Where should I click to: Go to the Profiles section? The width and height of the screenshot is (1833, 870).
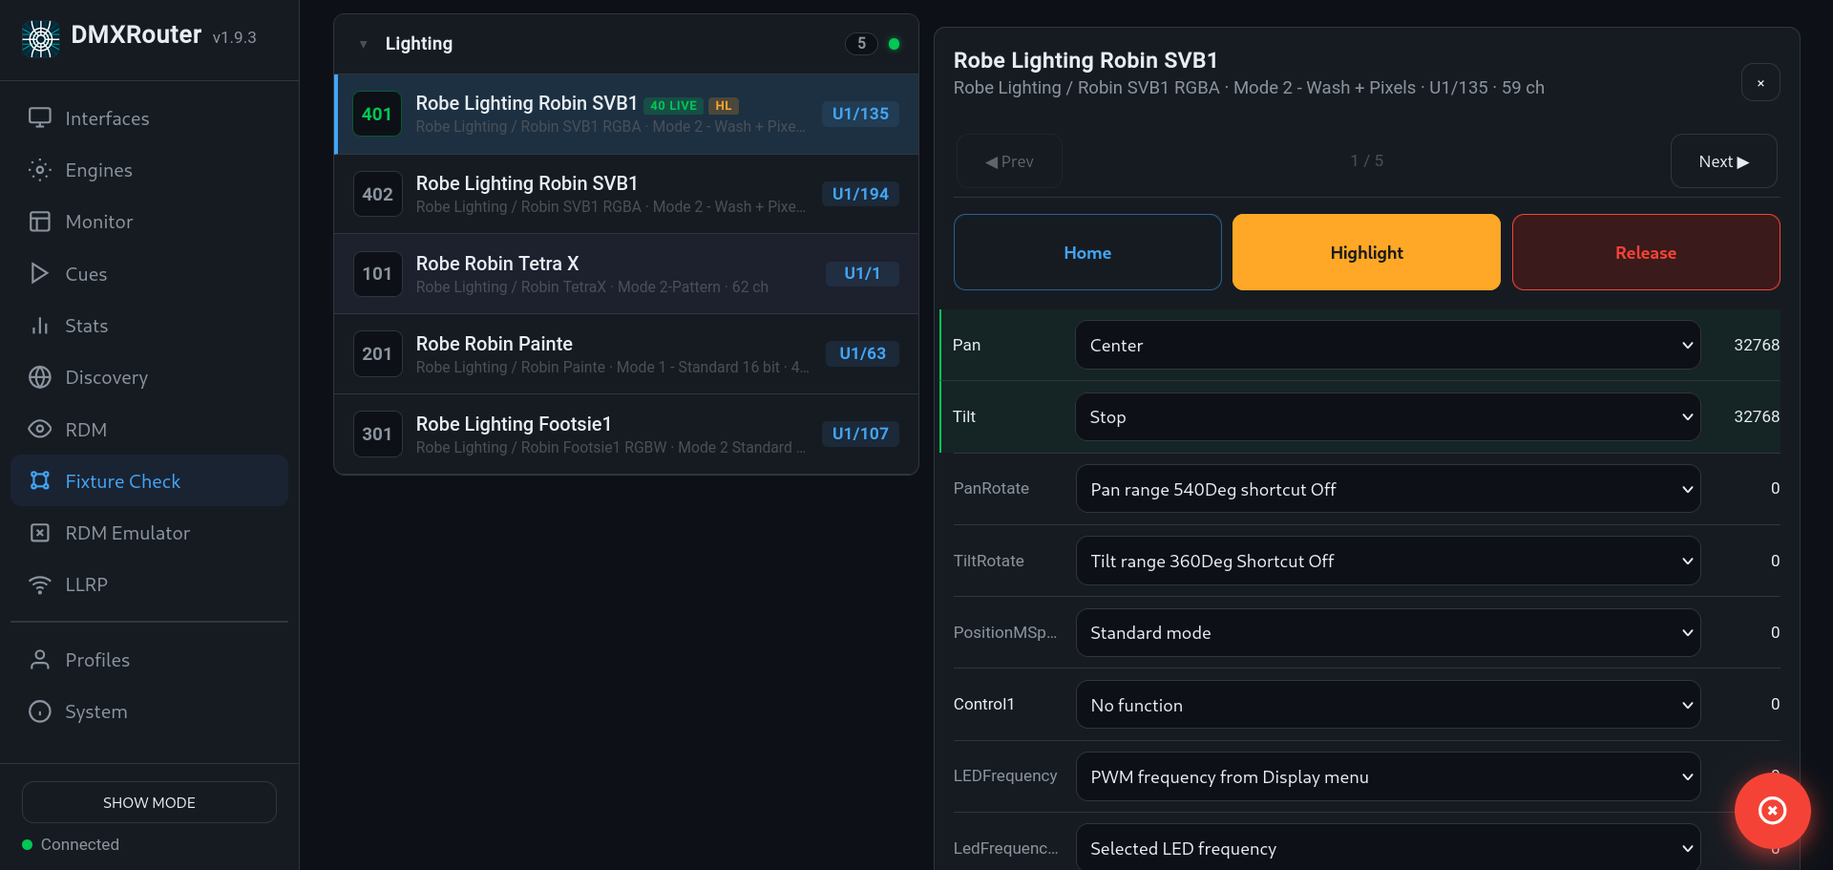(96, 660)
